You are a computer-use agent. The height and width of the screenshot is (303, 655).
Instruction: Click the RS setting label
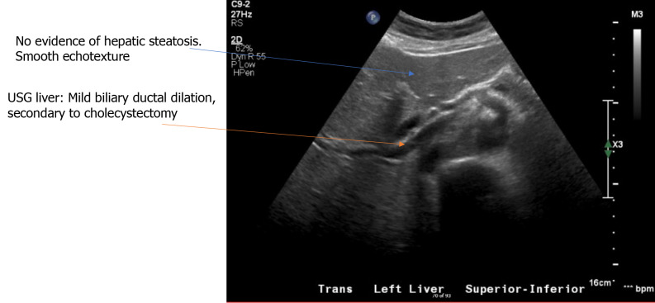pyautogui.click(x=236, y=23)
